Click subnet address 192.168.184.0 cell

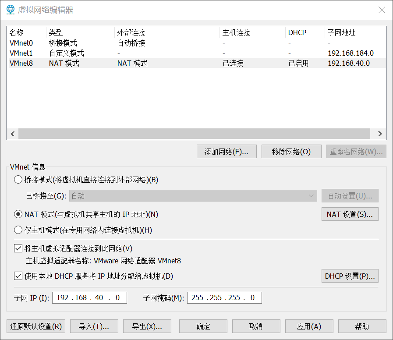click(351, 53)
